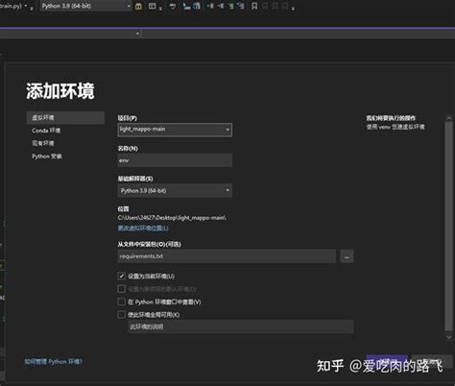455x386 pixels.
Task: Click the 如何管理 Python 环境 help link
Action: pyautogui.click(x=54, y=361)
